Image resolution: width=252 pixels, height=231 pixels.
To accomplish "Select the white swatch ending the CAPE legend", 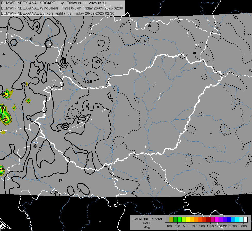I will point(245,219).
